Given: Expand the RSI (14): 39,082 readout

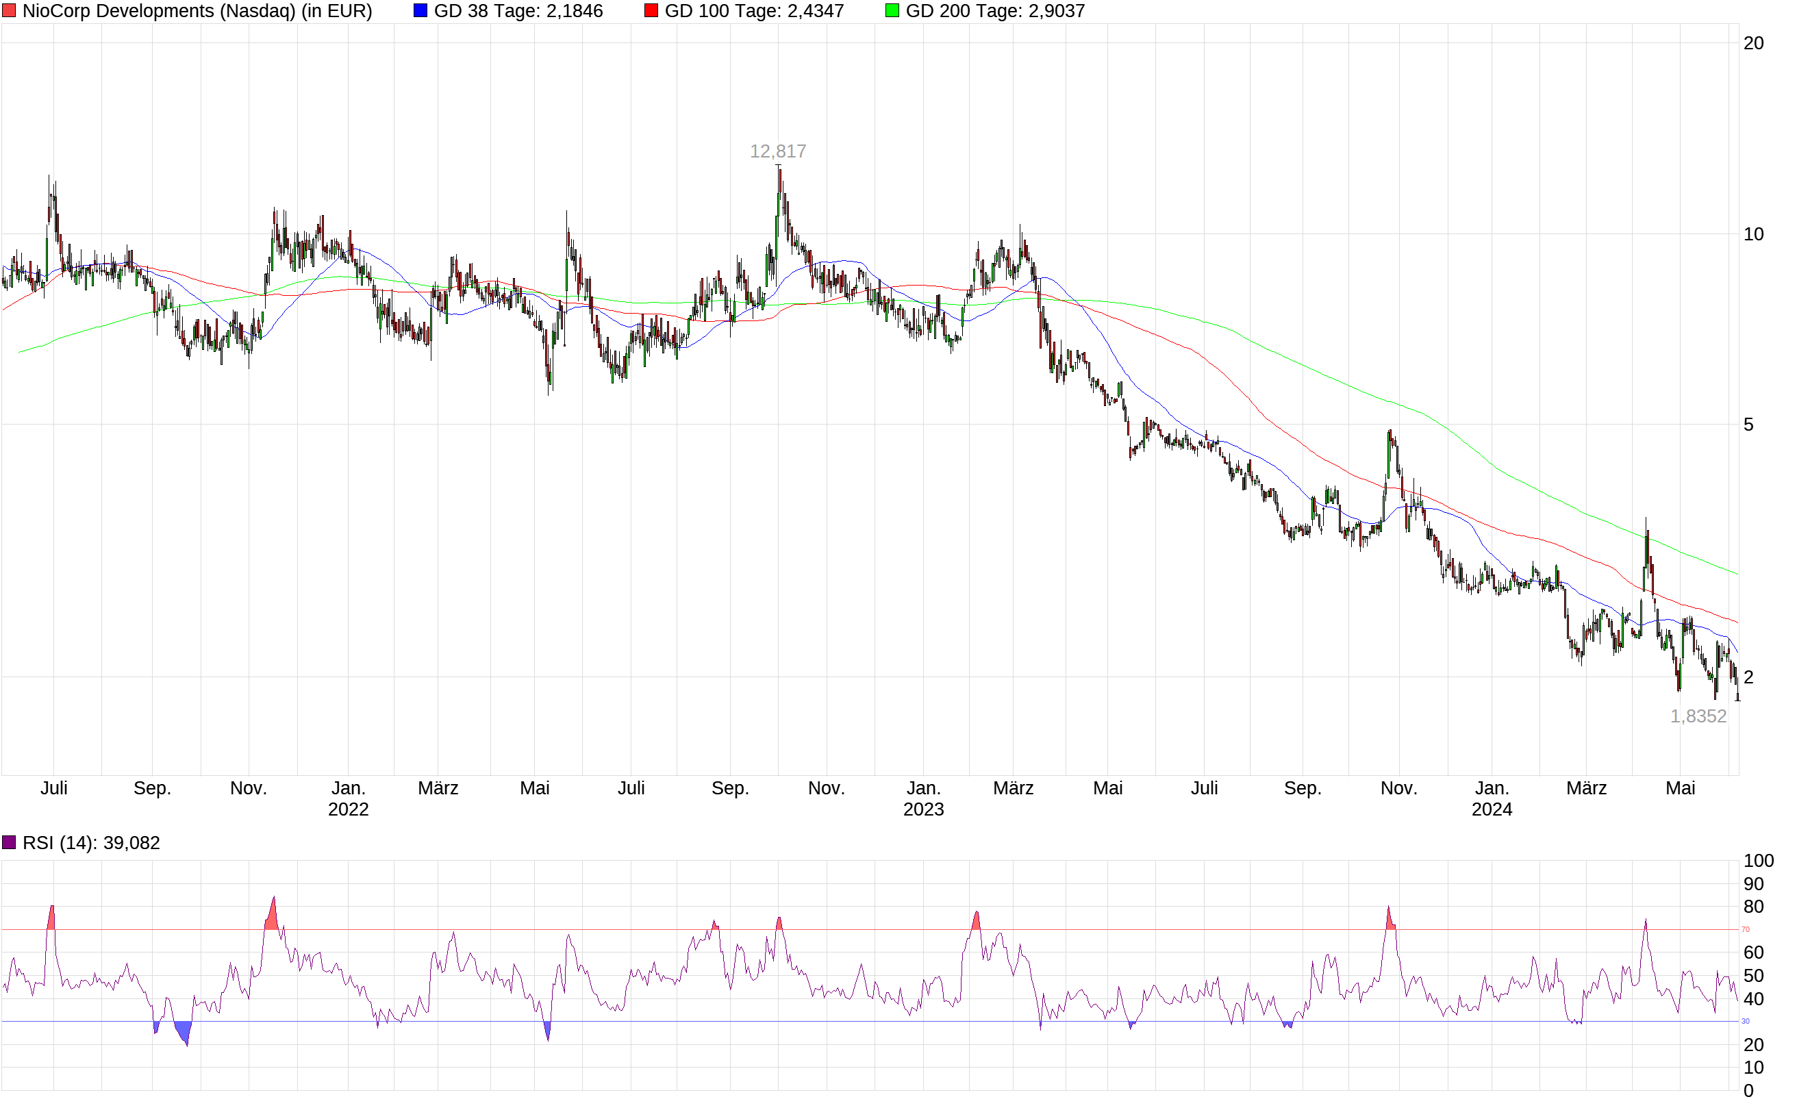Looking at the screenshot, I should tap(92, 843).
